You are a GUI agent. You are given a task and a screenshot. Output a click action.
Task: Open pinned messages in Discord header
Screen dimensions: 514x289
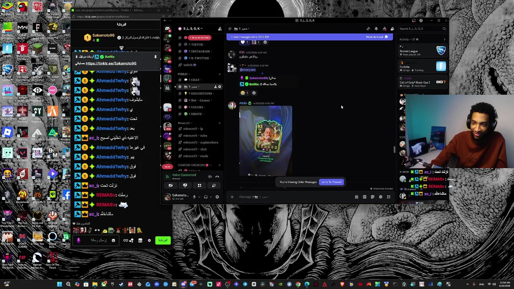384,28
